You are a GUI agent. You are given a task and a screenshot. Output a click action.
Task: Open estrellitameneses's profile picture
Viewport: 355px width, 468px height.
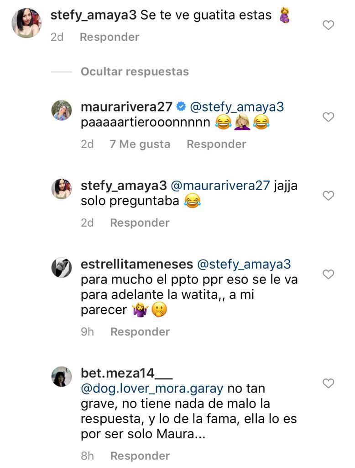[62, 267]
